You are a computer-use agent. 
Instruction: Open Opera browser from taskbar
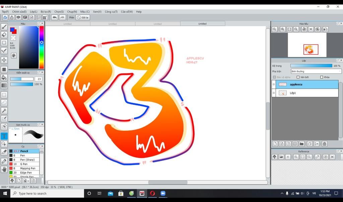coord(152,193)
